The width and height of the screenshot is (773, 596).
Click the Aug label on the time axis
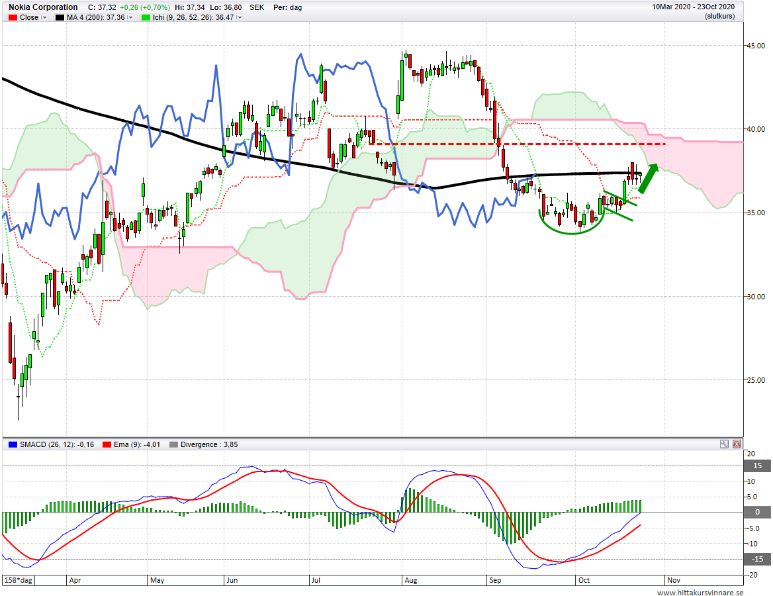(410, 580)
